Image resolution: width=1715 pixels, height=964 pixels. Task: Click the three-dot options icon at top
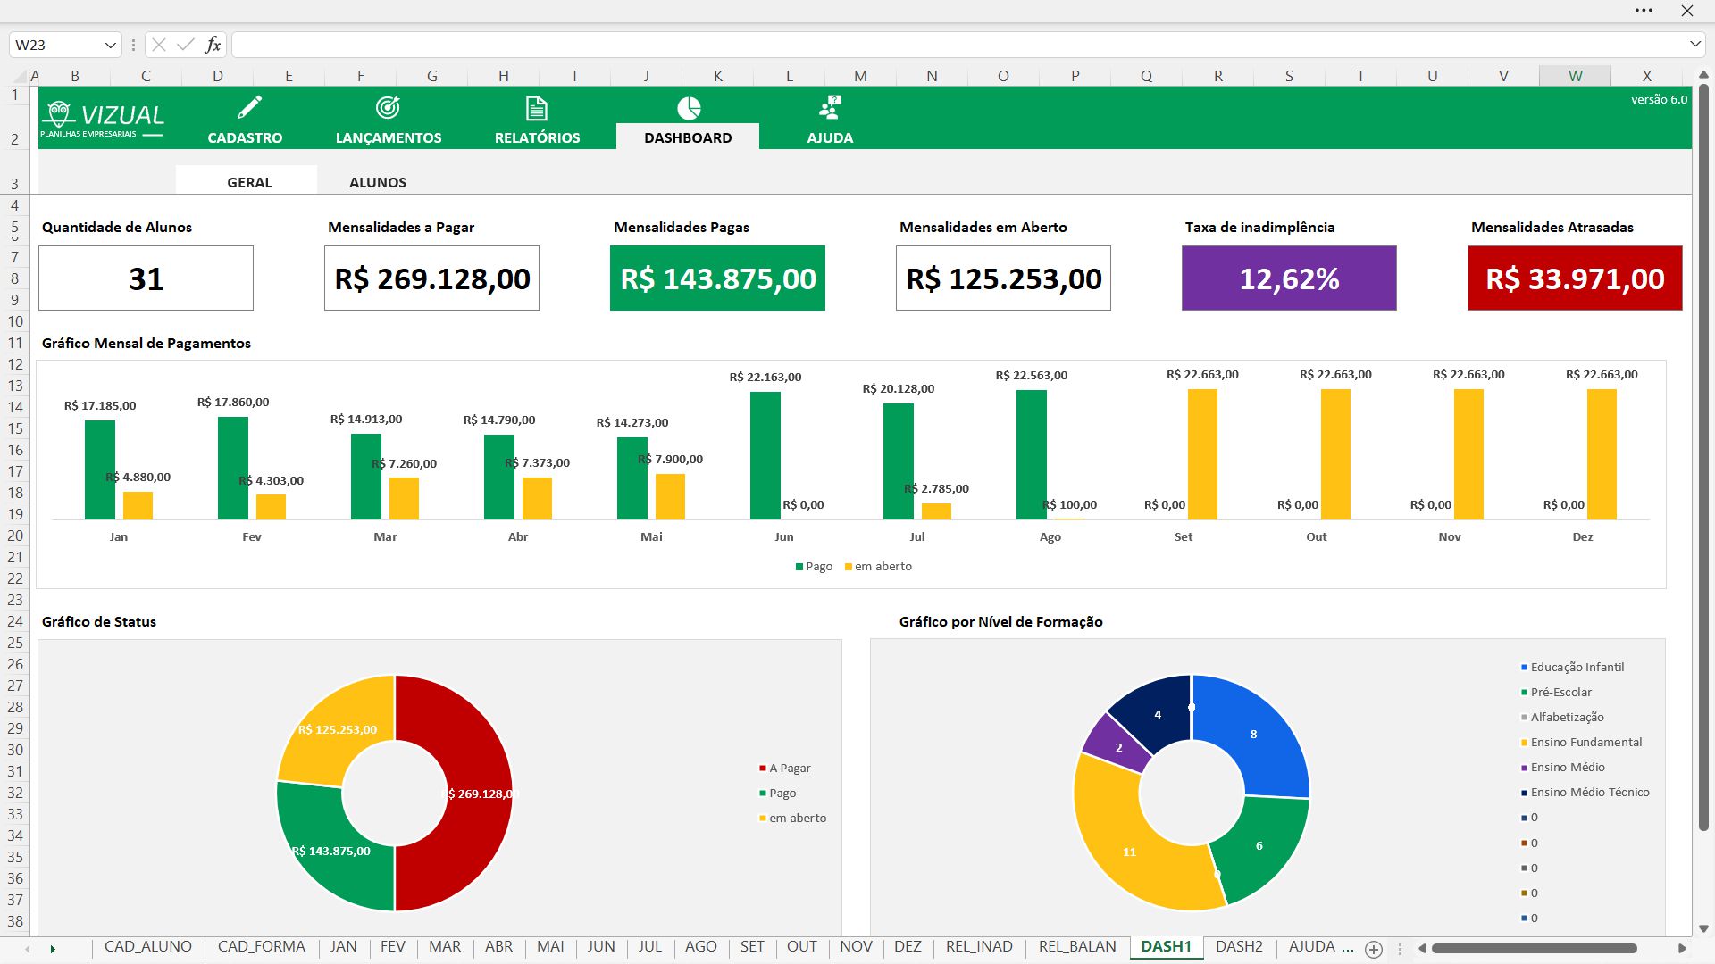coord(1644,11)
